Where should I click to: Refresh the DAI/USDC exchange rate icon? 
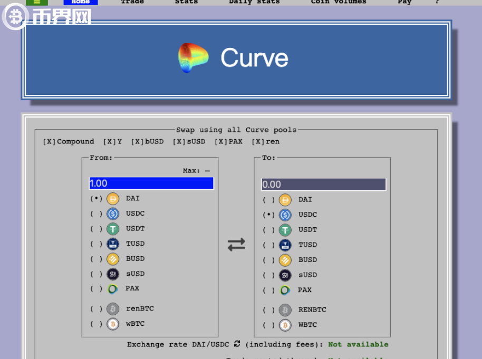[x=237, y=344]
